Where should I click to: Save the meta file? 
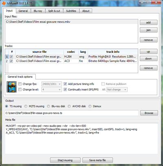point(97,160)
